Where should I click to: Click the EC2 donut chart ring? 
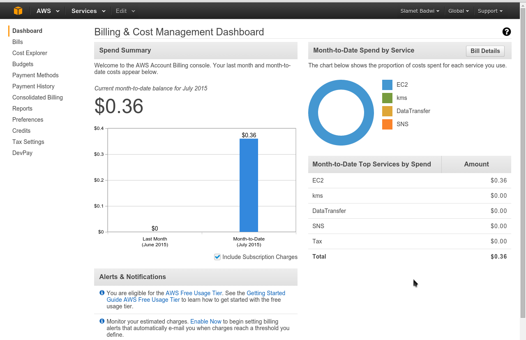pos(313,113)
